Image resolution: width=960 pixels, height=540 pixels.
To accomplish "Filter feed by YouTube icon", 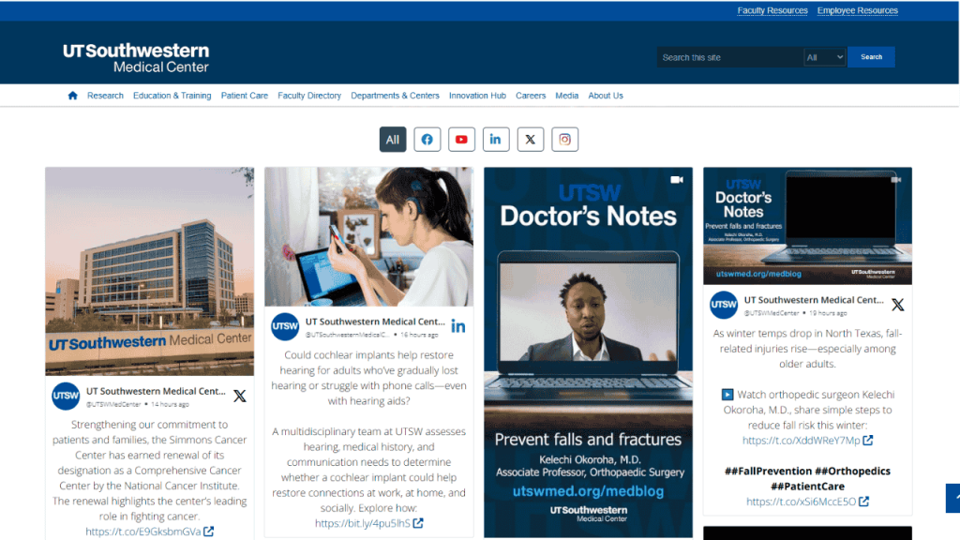I will [461, 140].
